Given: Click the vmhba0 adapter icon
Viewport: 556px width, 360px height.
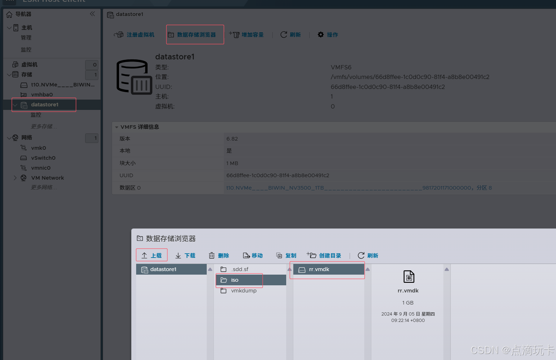Looking at the screenshot, I should click(24, 95).
